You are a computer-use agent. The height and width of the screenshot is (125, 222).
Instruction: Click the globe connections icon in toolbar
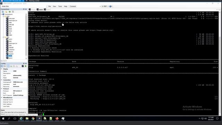tap(110, 6)
